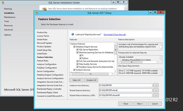Click the Product Key step
Screen dimensions: 183x111
pos(42,32)
